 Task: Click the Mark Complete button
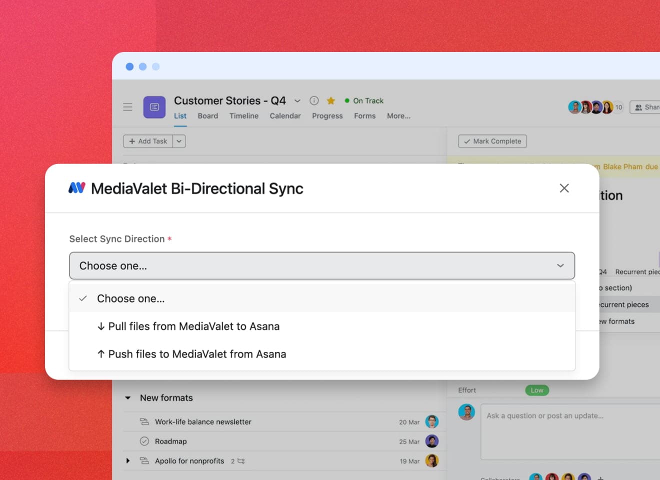point(492,141)
